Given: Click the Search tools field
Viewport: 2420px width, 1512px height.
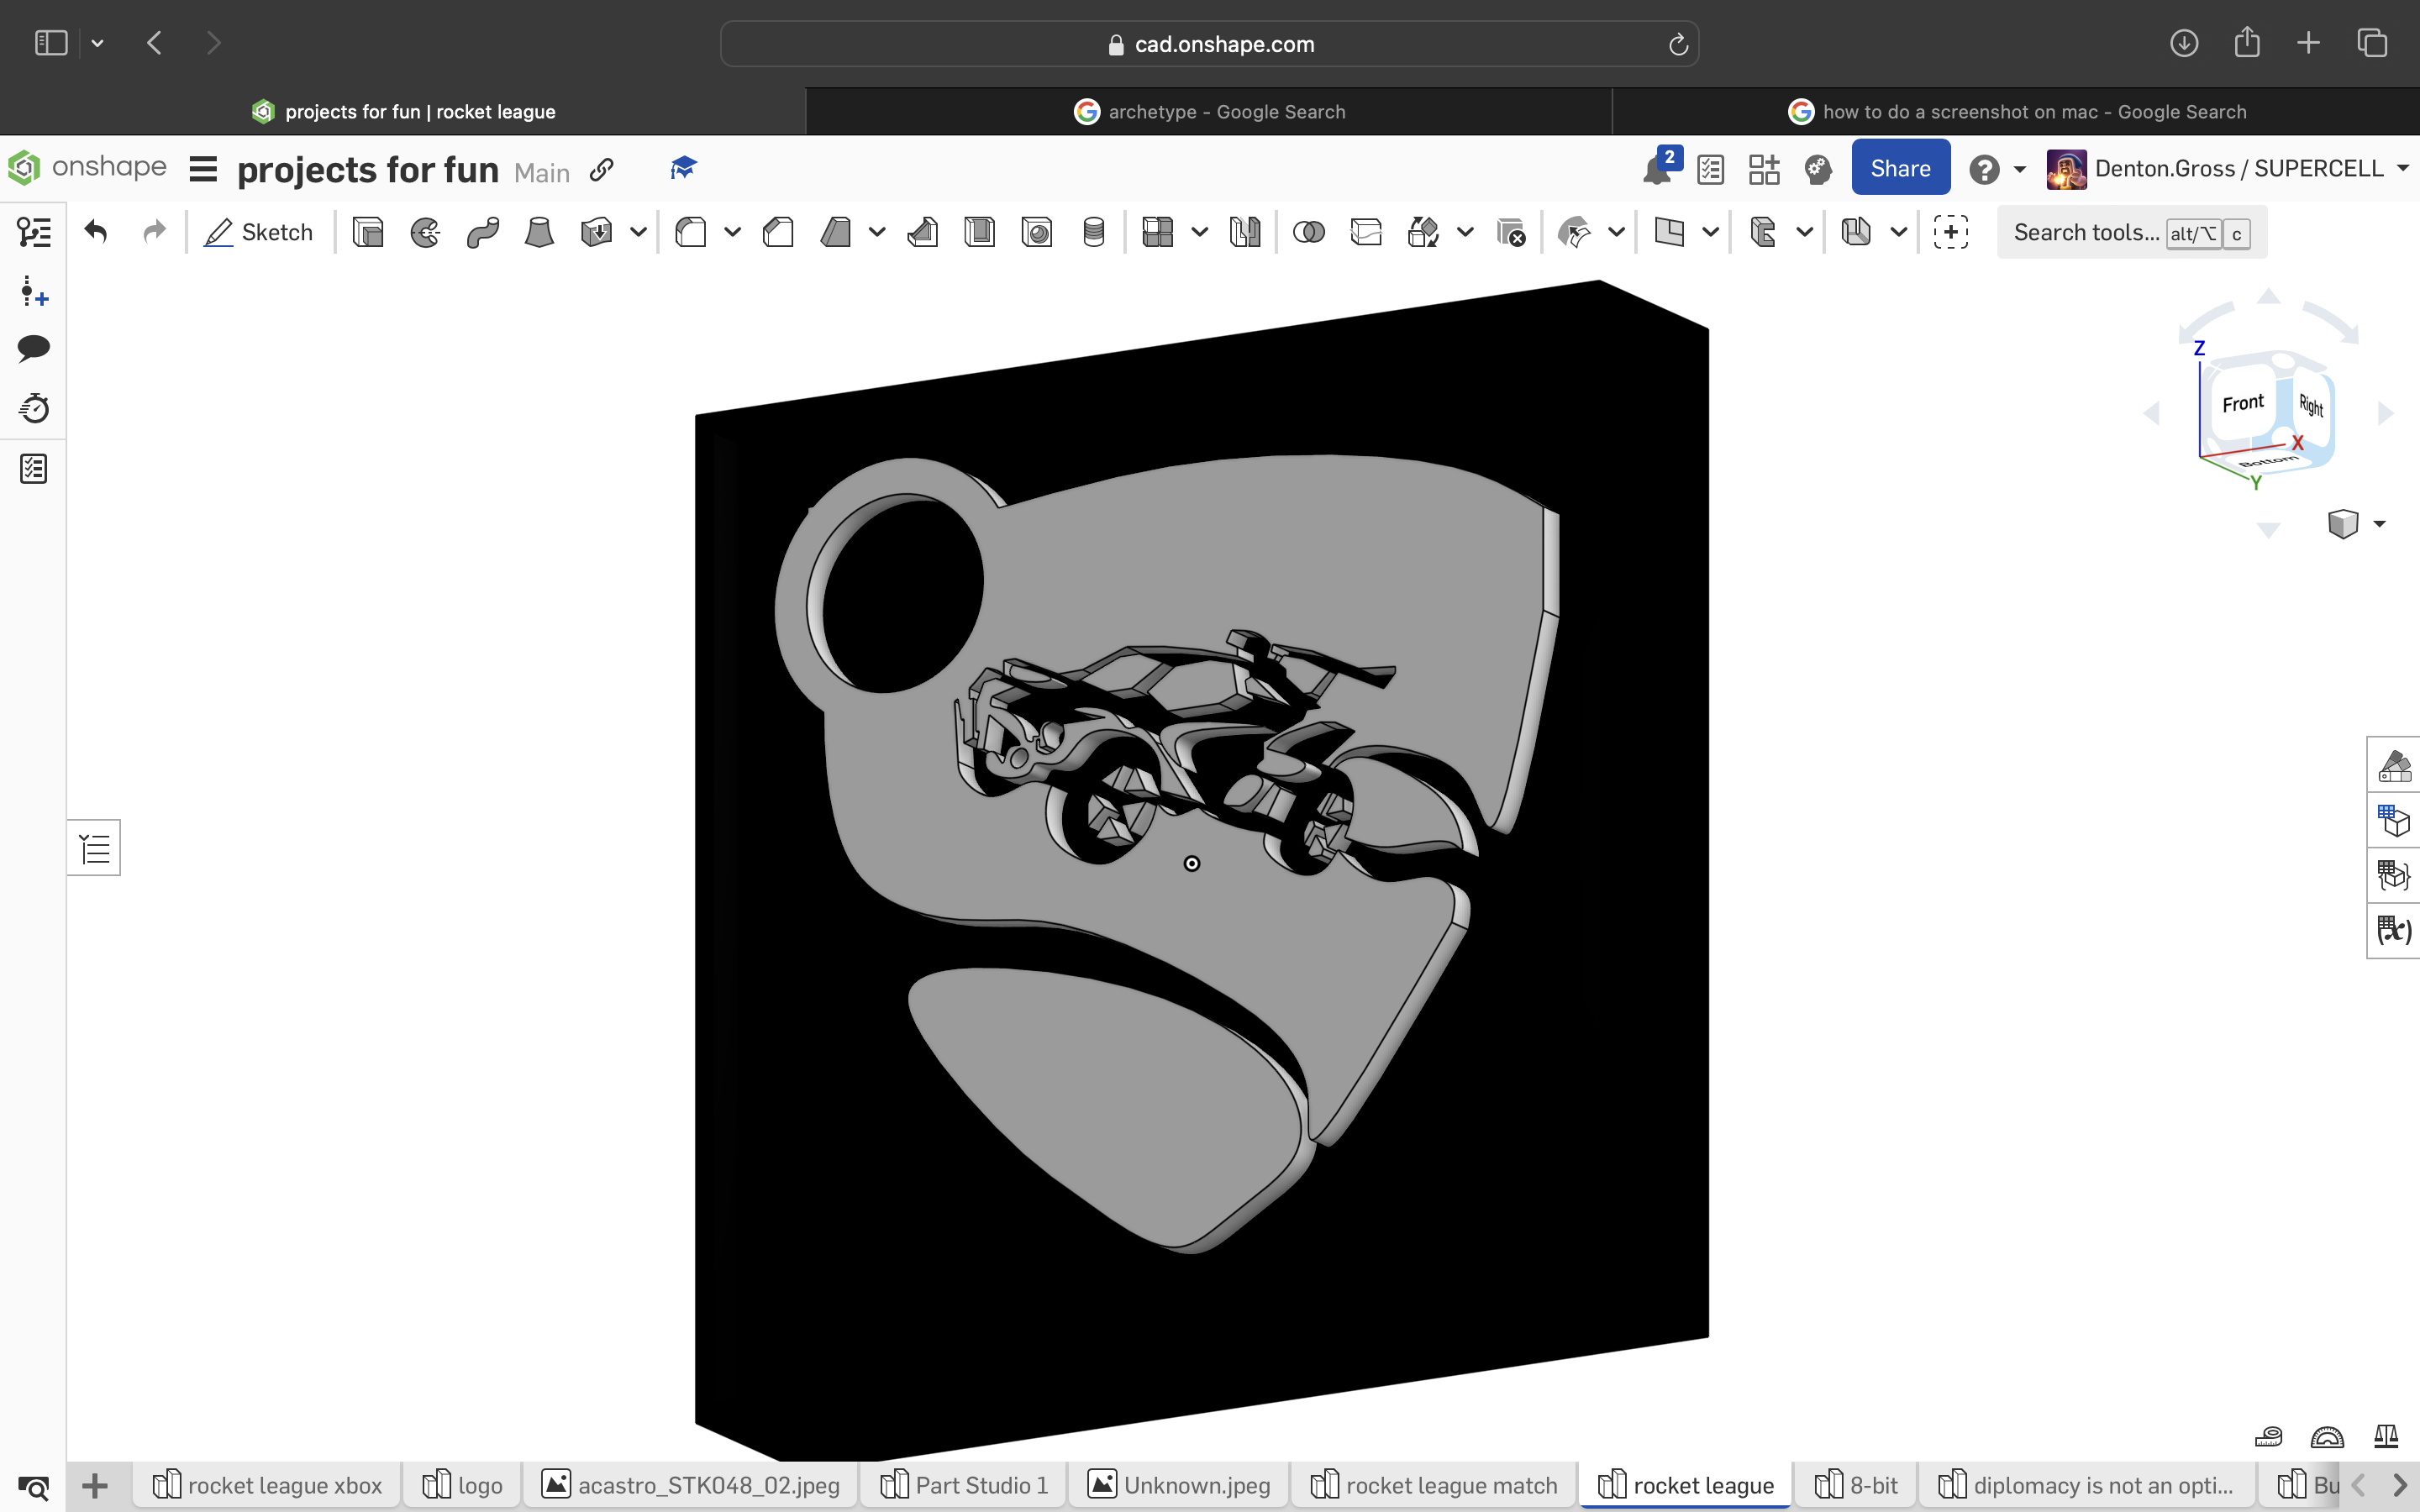Looking at the screenshot, I should 2131,232.
